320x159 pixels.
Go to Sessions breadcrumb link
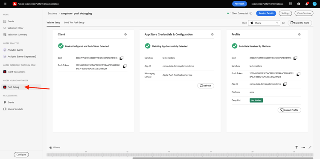(x=52, y=14)
